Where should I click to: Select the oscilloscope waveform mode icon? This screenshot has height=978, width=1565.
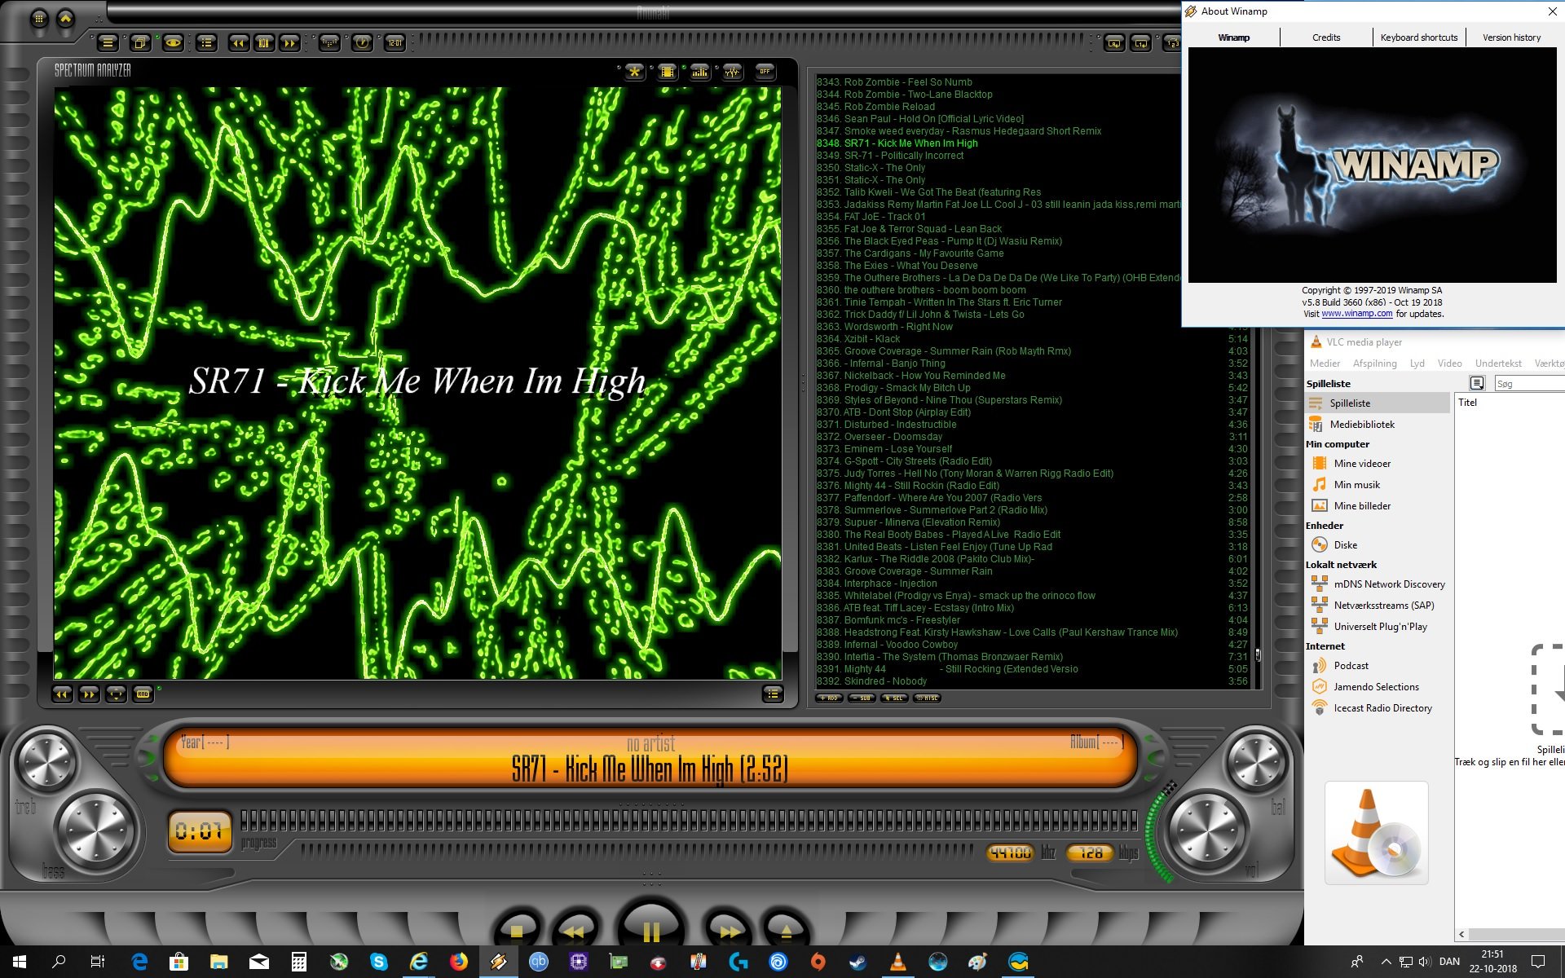pos(732,72)
